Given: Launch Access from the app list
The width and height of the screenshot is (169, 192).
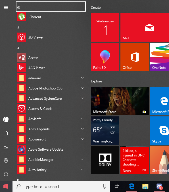Looking at the screenshot, I should pyautogui.click(x=51, y=57).
